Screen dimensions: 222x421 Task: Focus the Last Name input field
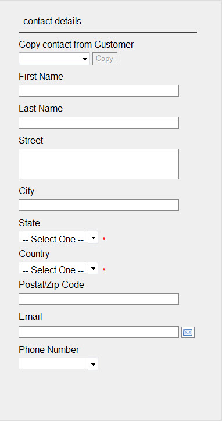click(99, 123)
